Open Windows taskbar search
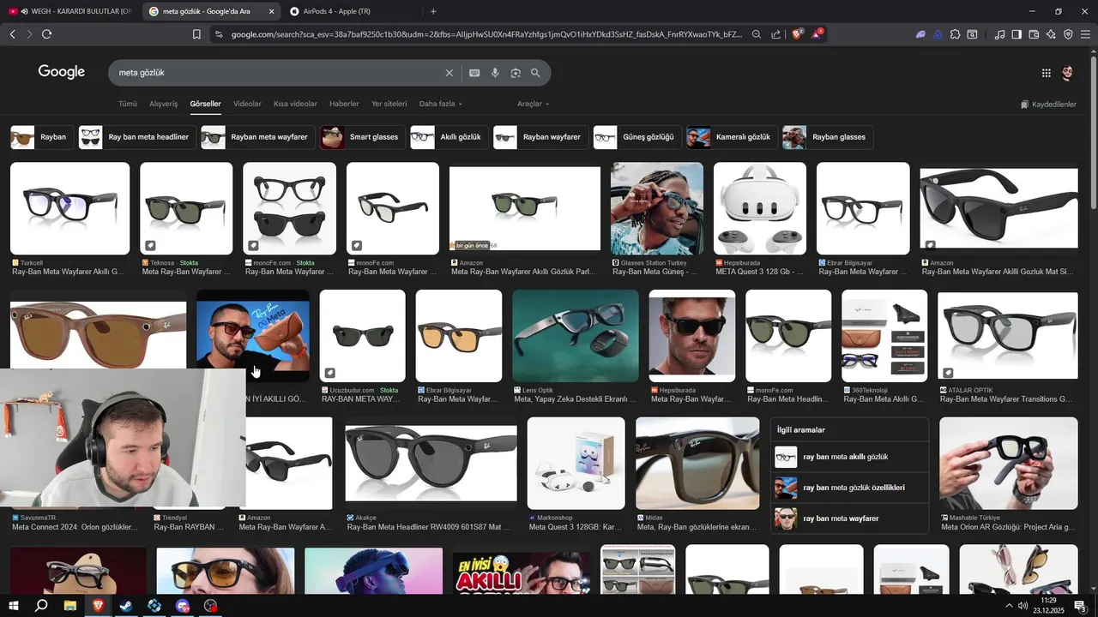Screen dimensions: 1098x617 (x=41, y=606)
